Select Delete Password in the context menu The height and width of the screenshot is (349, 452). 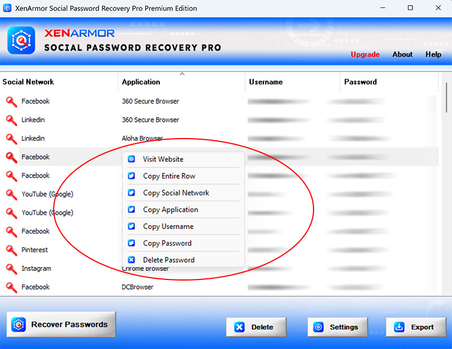183,260
